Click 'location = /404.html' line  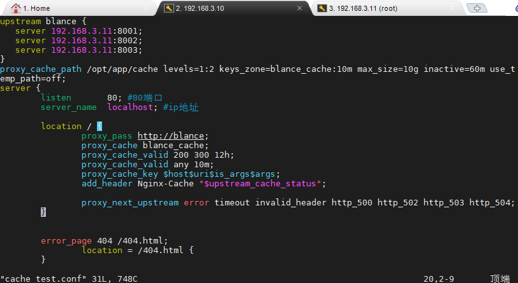[x=137, y=251]
